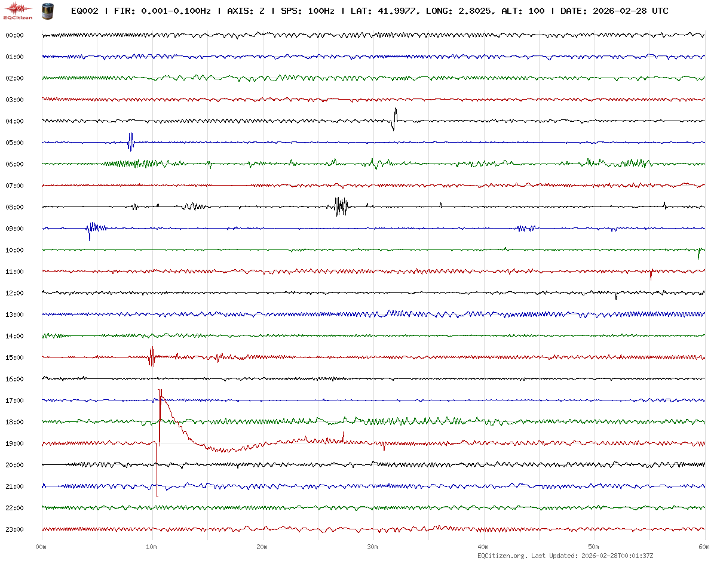
Task: Click the red burst on 15:00 trace
Action: [152, 357]
